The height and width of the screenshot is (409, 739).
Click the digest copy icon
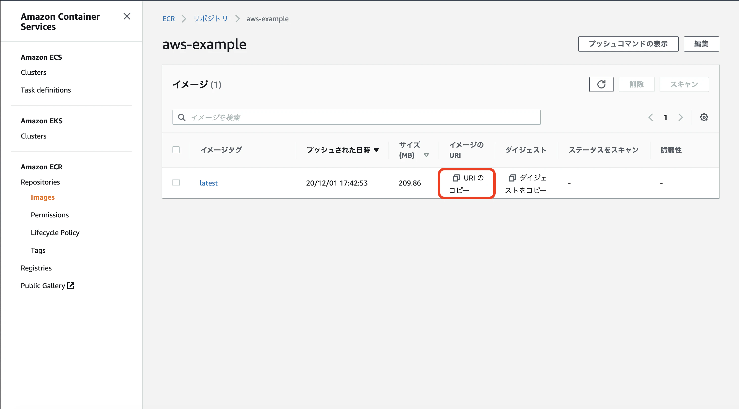coord(512,178)
